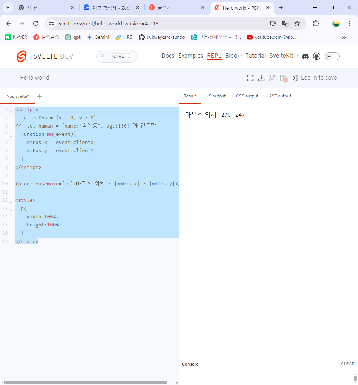Open the HRD bookmark
The width and height of the screenshot is (358, 385).
coord(124,37)
